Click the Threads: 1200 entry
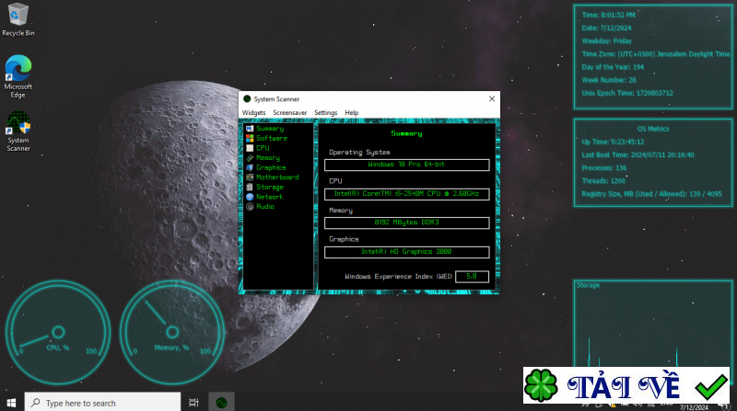737x411 pixels. [603, 180]
